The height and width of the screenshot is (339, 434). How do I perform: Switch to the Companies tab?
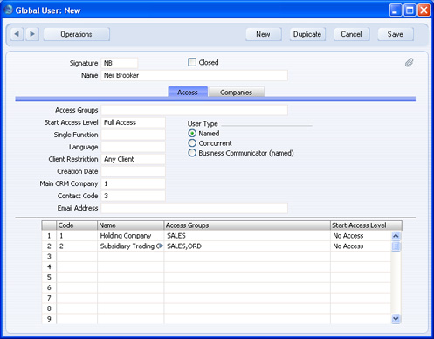[x=236, y=92]
